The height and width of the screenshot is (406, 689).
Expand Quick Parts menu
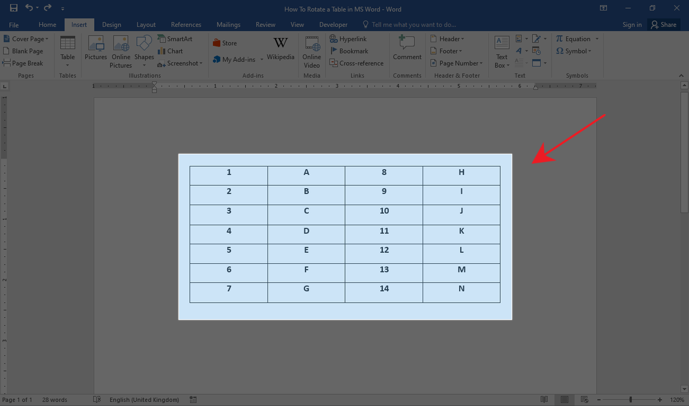(521, 39)
